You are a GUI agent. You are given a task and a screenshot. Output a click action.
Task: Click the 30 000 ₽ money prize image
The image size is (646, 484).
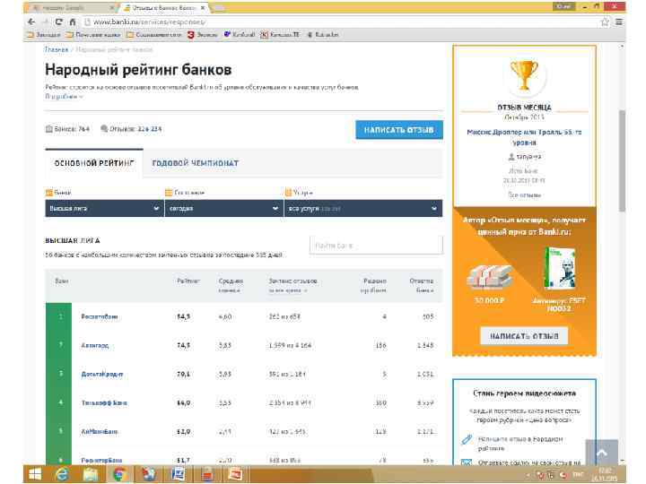click(x=489, y=277)
